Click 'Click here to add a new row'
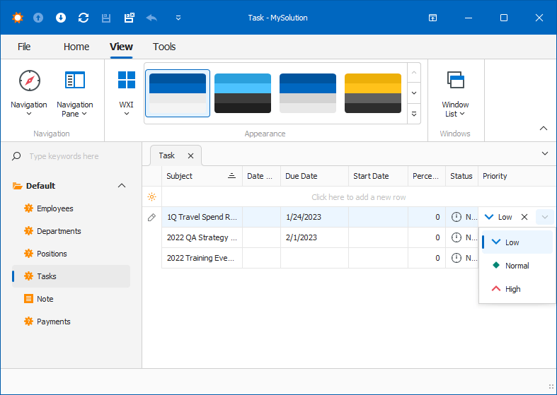The image size is (557, 395). tap(358, 197)
